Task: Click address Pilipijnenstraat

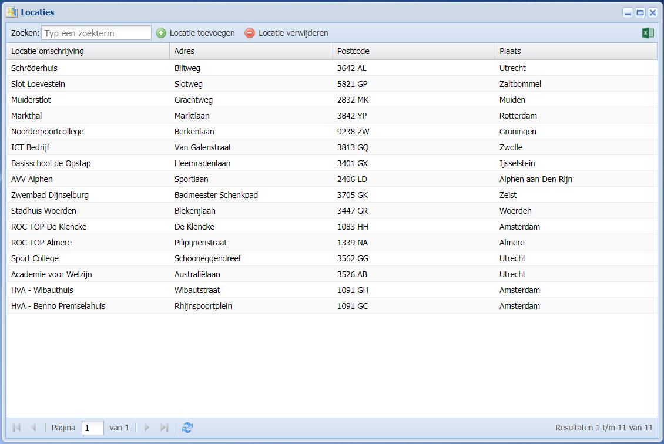Action: point(201,243)
